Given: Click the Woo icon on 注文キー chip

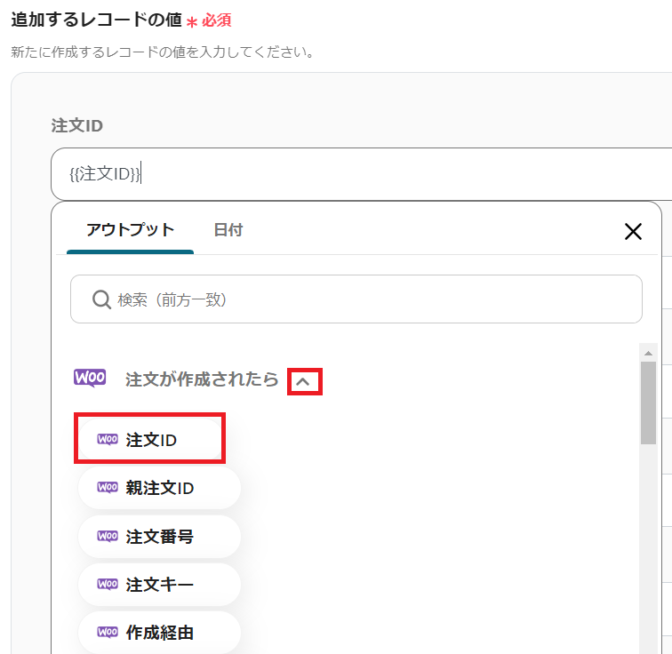Looking at the screenshot, I should click(x=108, y=584).
